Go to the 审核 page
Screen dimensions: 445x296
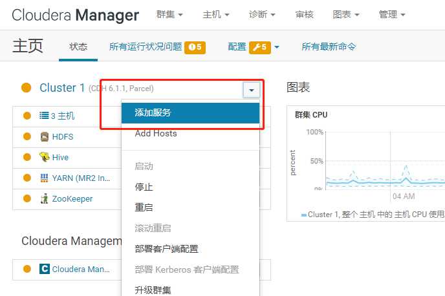point(304,14)
